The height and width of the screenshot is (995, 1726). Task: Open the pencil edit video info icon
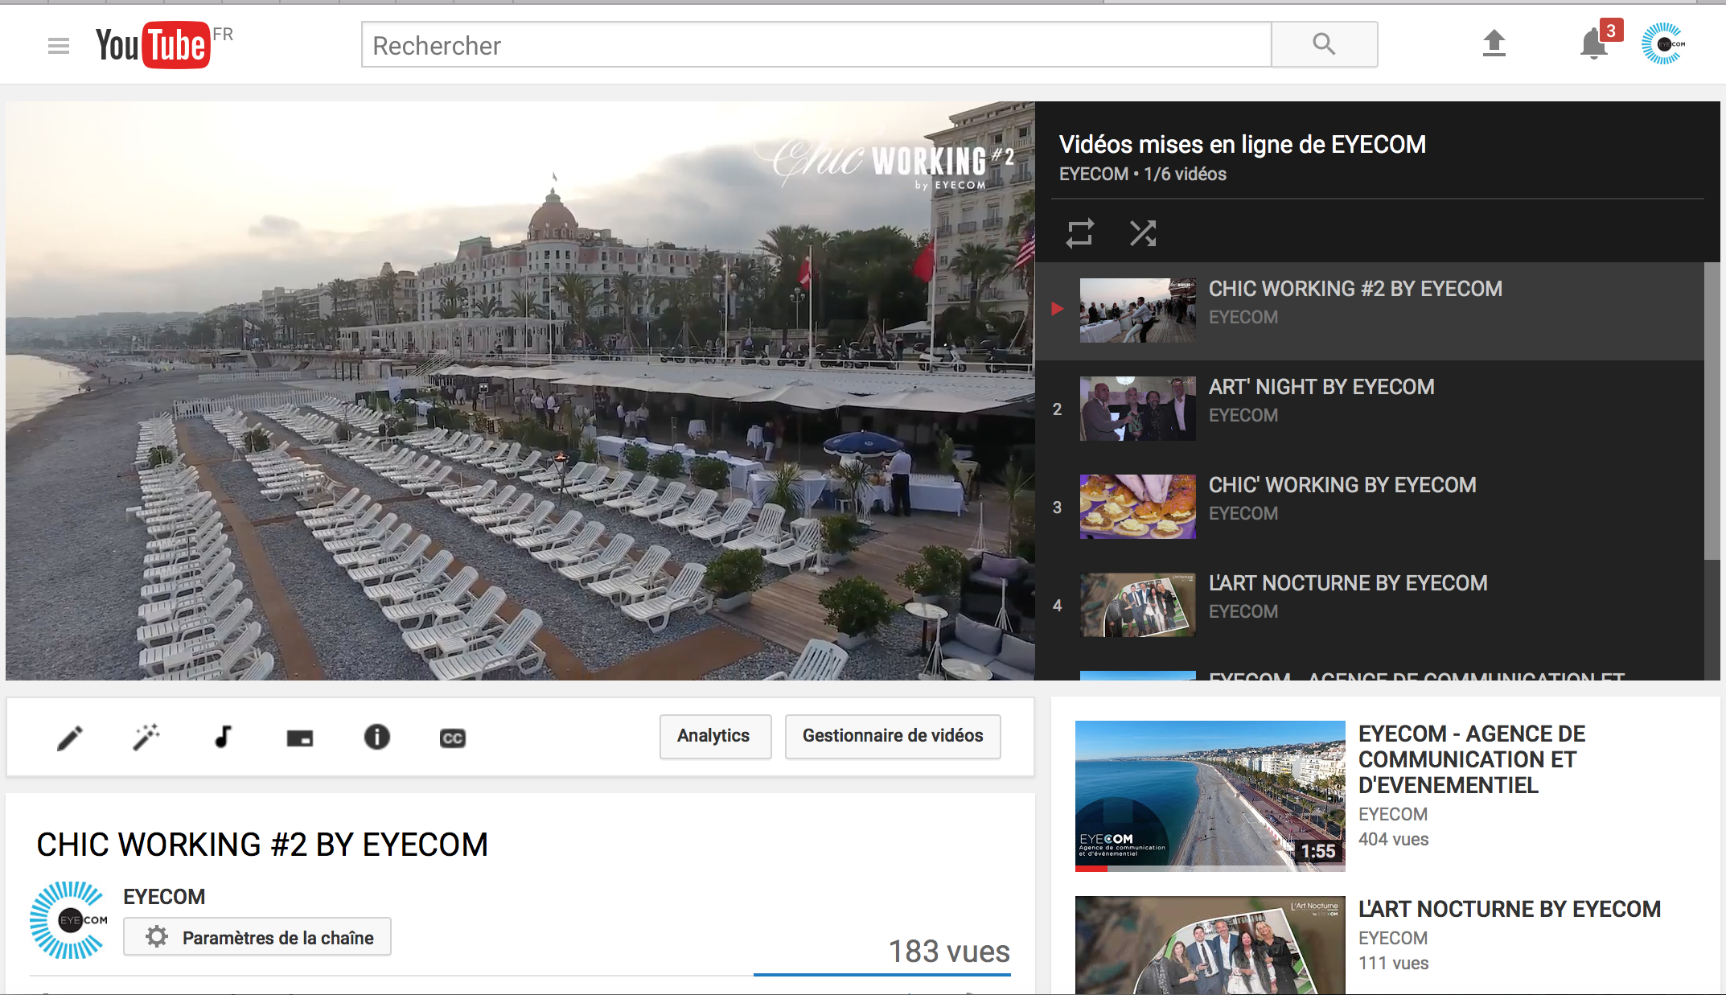pyautogui.click(x=70, y=738)
